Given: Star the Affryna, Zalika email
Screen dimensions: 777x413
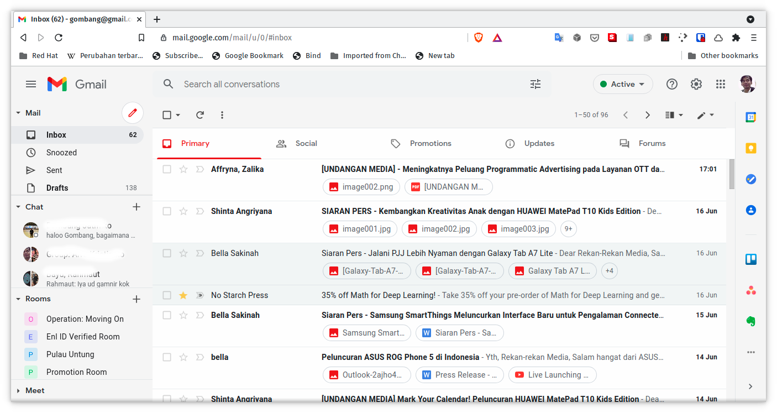Looking at the screenshot, I should (x=183, y=169).
